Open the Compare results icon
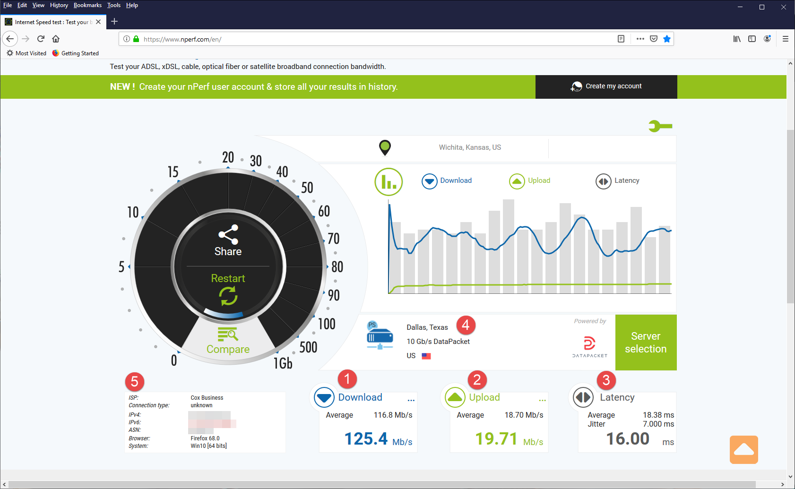The image size is (795, 489). click(x=228, y=334)
